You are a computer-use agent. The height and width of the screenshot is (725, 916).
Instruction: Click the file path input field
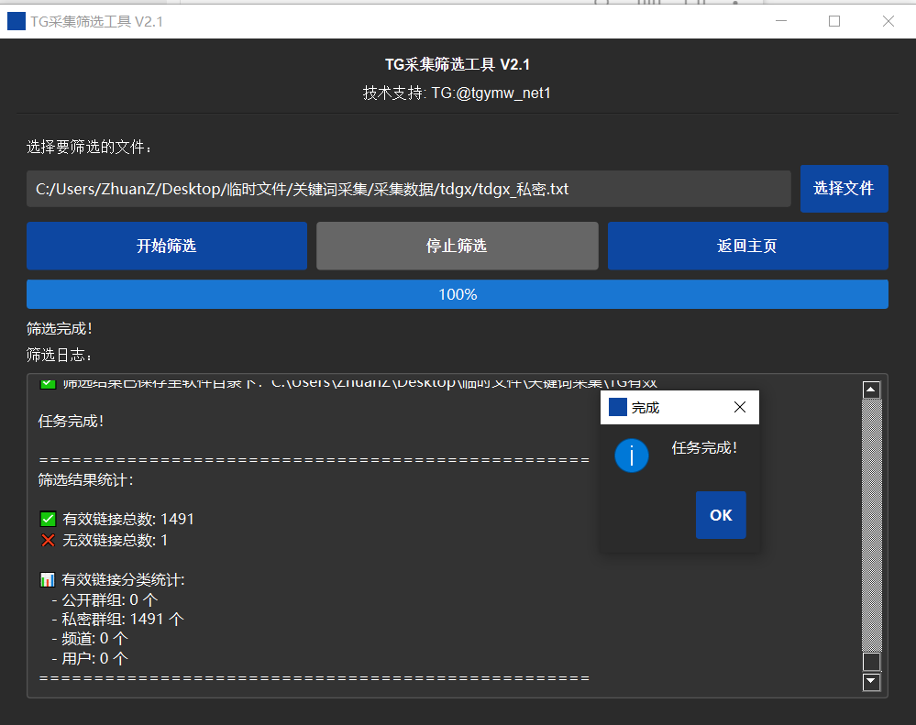point(408,189)
